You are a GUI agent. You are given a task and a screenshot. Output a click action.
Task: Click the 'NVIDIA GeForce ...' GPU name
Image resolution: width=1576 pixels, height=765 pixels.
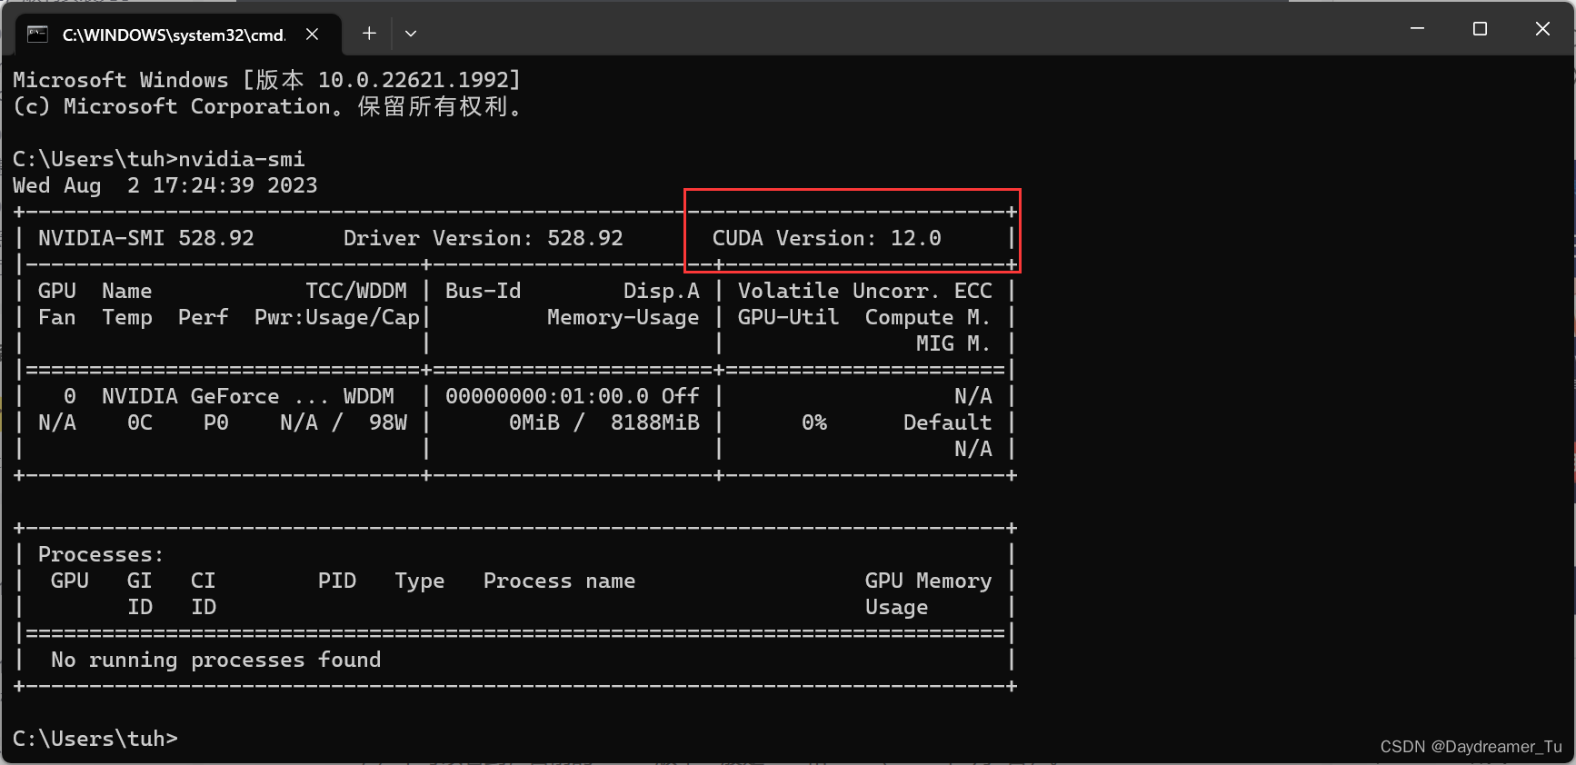pyautogui.click(x=214, y=396)
